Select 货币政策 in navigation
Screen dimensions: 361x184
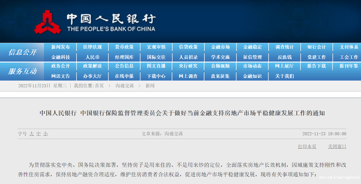tap(124, 47)
